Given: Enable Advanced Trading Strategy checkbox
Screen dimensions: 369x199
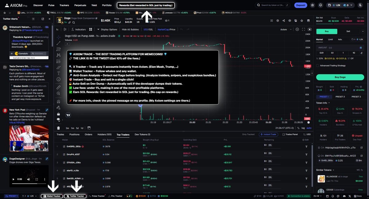Looking at the screenshot, I should (318, 65).
